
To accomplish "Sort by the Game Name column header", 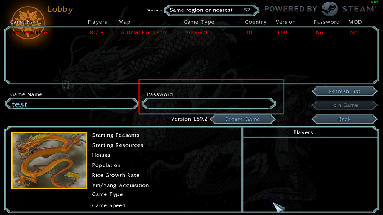I will [26, 22].
